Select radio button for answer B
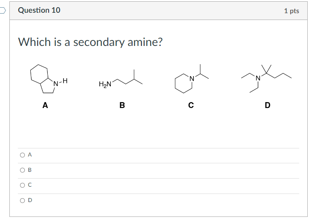The height and width of the screenshot is (222, 312). click(x=23, y=170)
